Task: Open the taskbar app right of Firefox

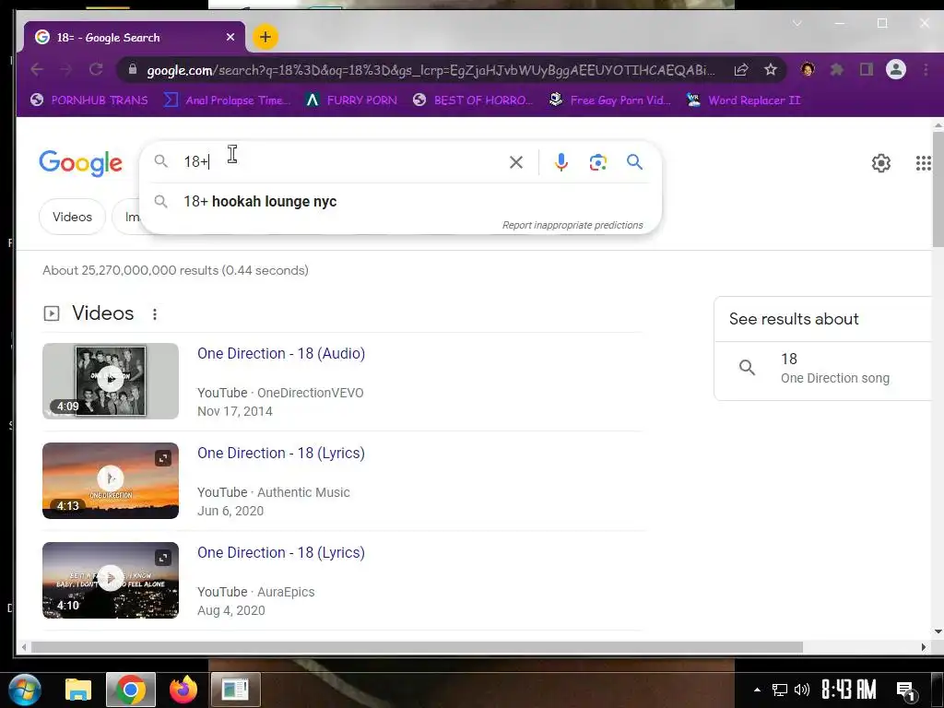Action: point(235,690)
